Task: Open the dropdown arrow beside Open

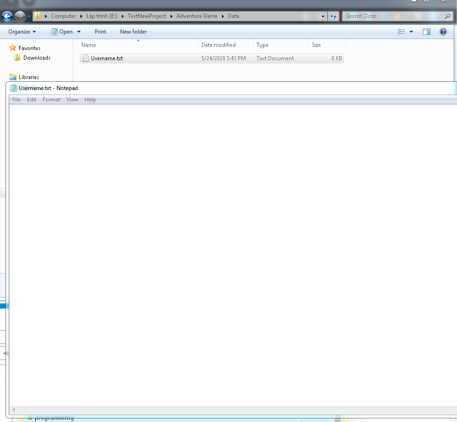Action: [x=79, y=32]
